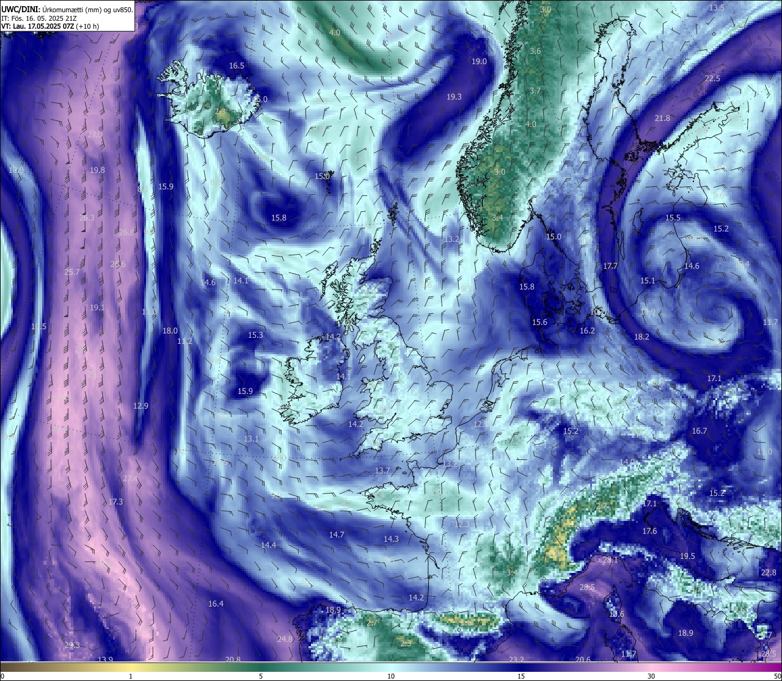The height and width of the screenshot is (681, 782).
Task: Select the 17.6 map value
Action: point(649,531)
